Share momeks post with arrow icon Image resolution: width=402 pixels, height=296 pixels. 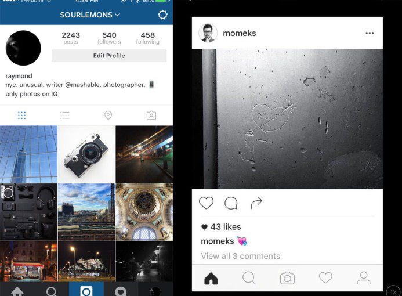click(x=256, y=203)
